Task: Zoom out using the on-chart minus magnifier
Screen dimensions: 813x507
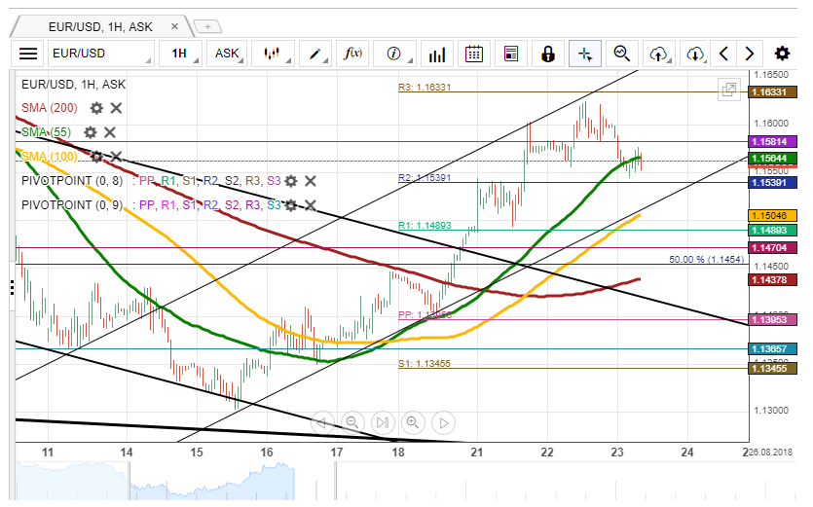Action: 352,422
